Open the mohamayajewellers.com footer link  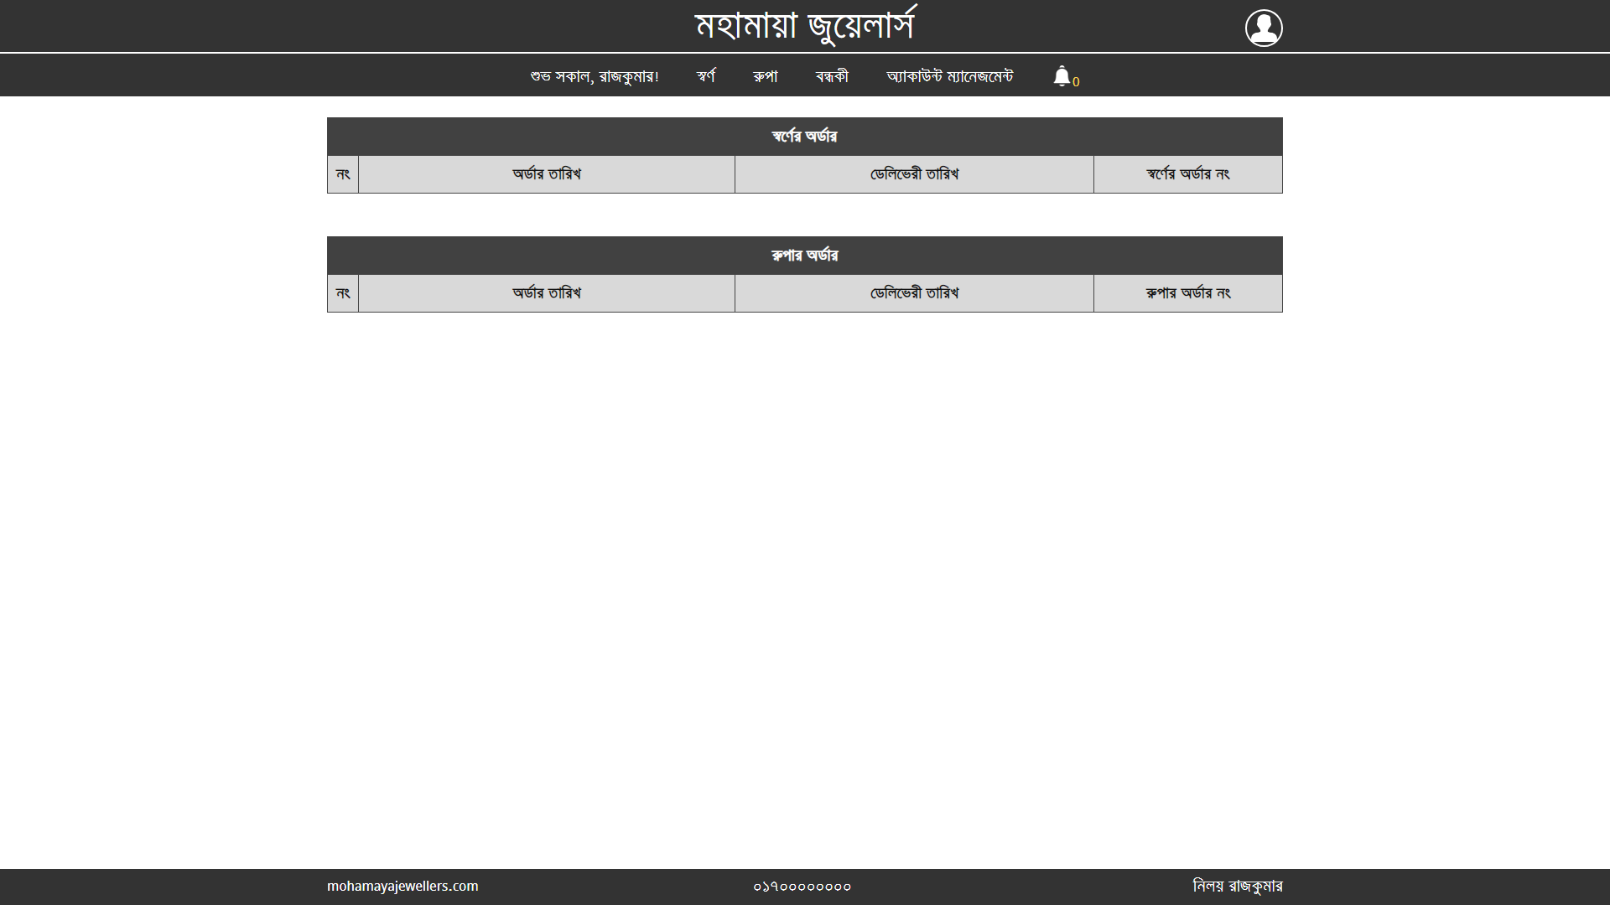[x=402, y=886]
